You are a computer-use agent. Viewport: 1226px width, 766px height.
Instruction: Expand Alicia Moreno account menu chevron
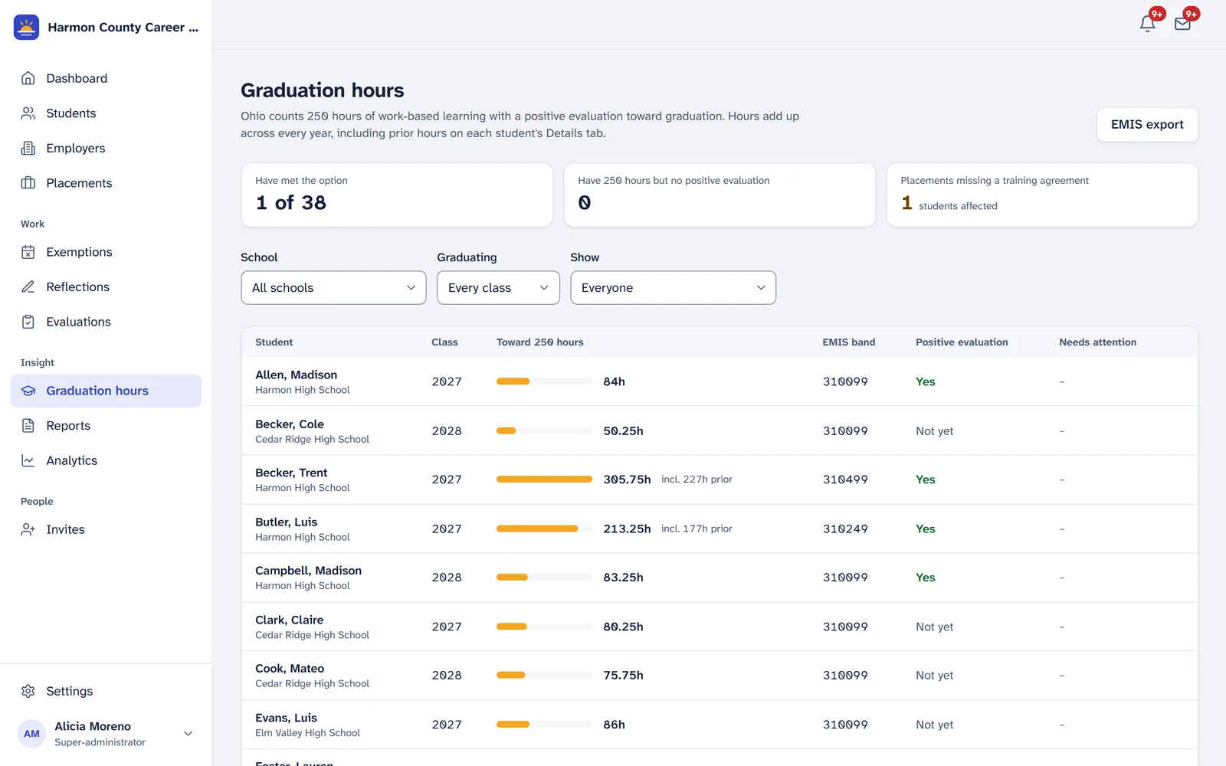188,734
